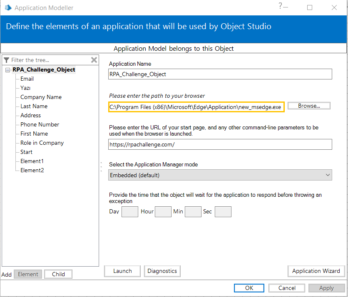Start the Application Wizard
Screen dimensions: 348x297
click(316, 271)
